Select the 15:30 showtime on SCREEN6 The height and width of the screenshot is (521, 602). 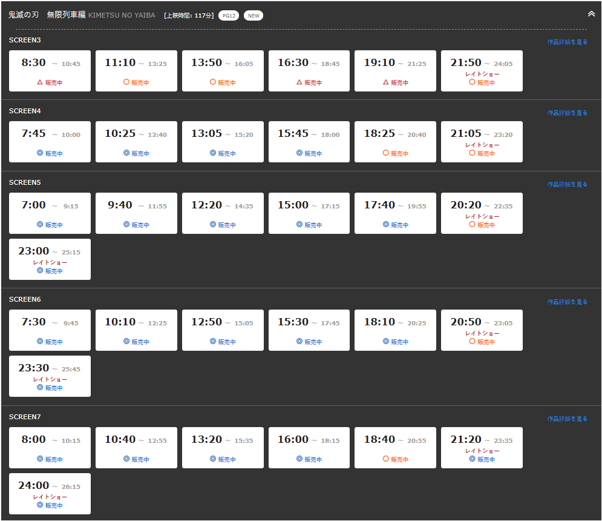click(x=309, y=330)
